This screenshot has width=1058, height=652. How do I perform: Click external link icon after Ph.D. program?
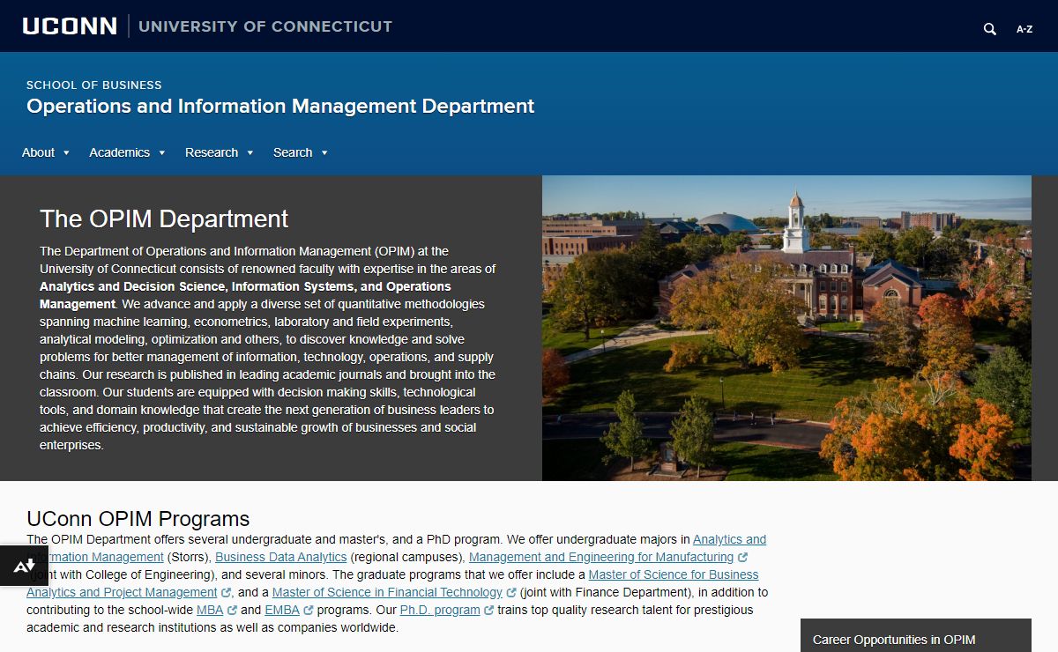point(488,611)
